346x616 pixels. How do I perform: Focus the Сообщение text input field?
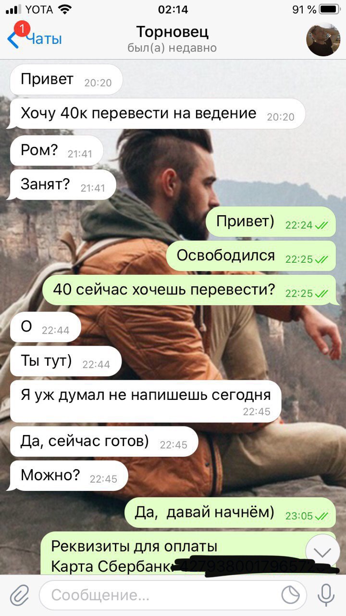(x=173, y=596)
